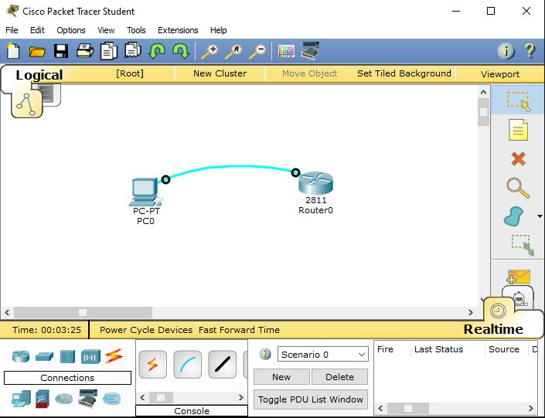Open the drawing palette icon
Viewport: 545px width, 418px height.
point(286,52)
